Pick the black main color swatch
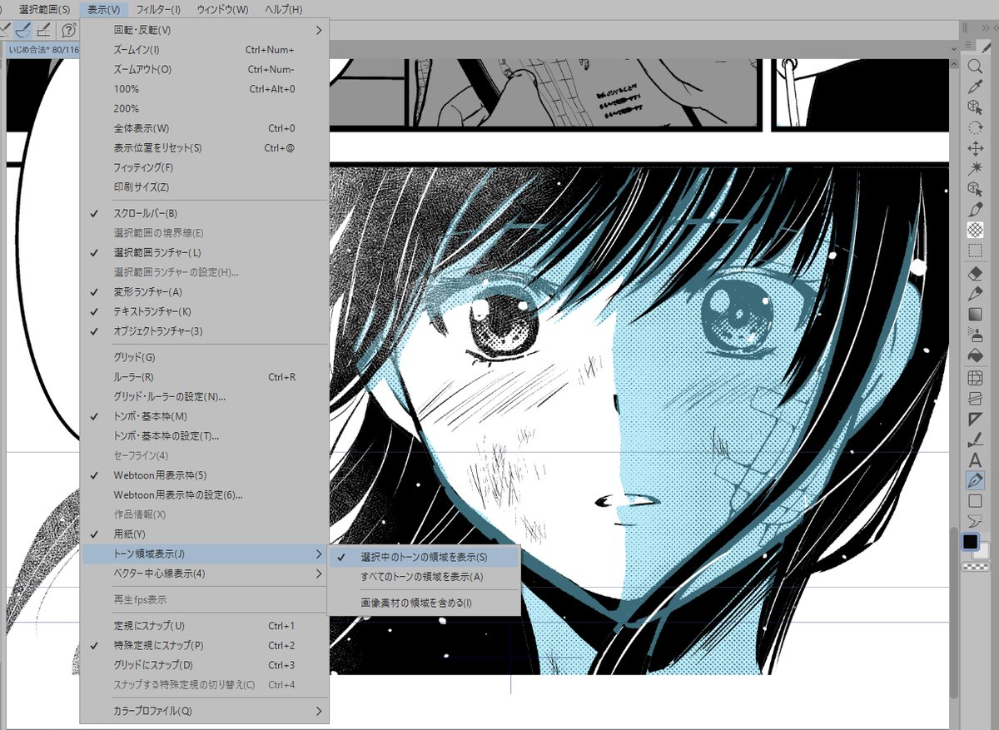This screenshot has height=730, width=999. pyautogui.click(x=970, y=542)
